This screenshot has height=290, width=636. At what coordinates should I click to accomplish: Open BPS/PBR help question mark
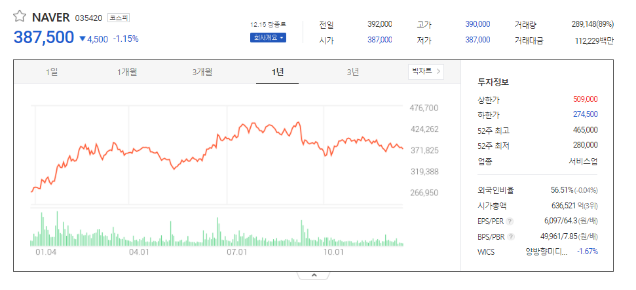point(510,236)
